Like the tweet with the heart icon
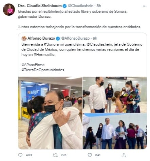Screen dimensions: 150x161 click(90, 155)
